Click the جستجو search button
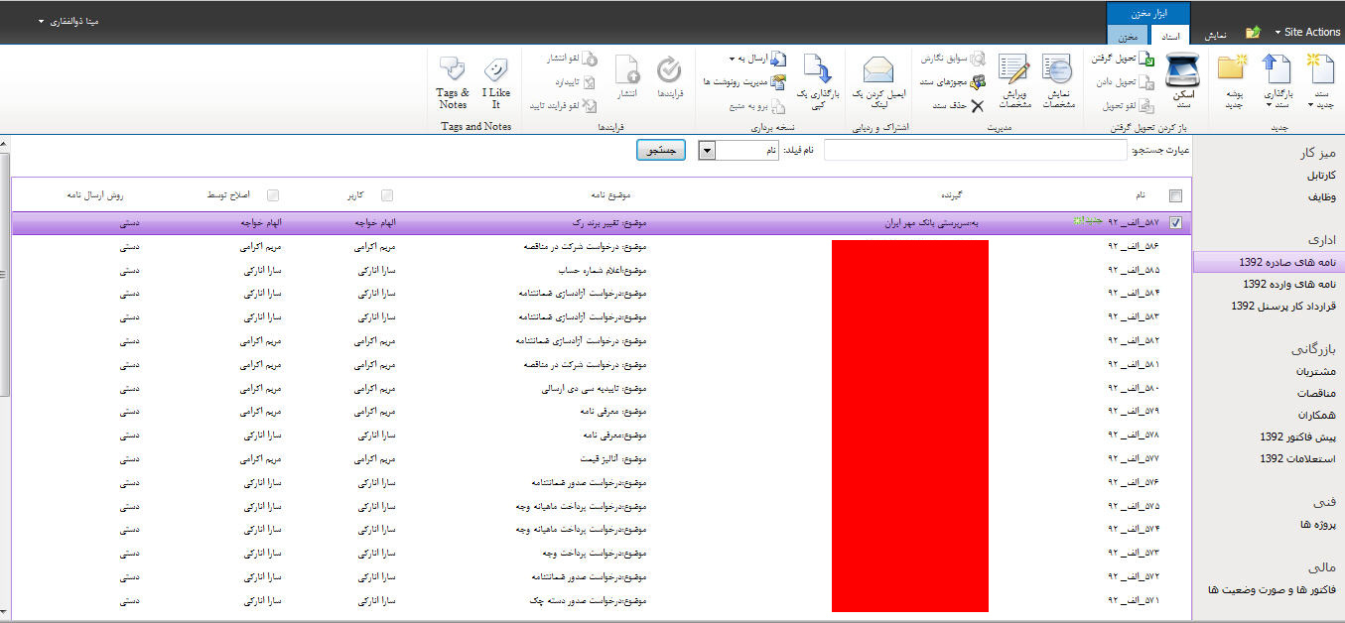 [661, 151]
